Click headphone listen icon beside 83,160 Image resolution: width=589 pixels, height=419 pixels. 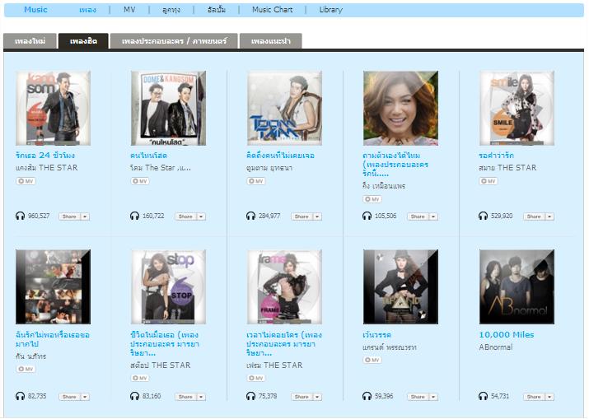point(134,396)
